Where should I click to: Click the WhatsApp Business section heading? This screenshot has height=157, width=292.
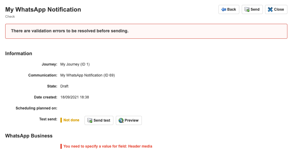tap(29, 136)
